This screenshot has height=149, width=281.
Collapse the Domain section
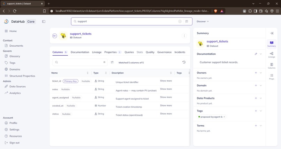[261, 86]
